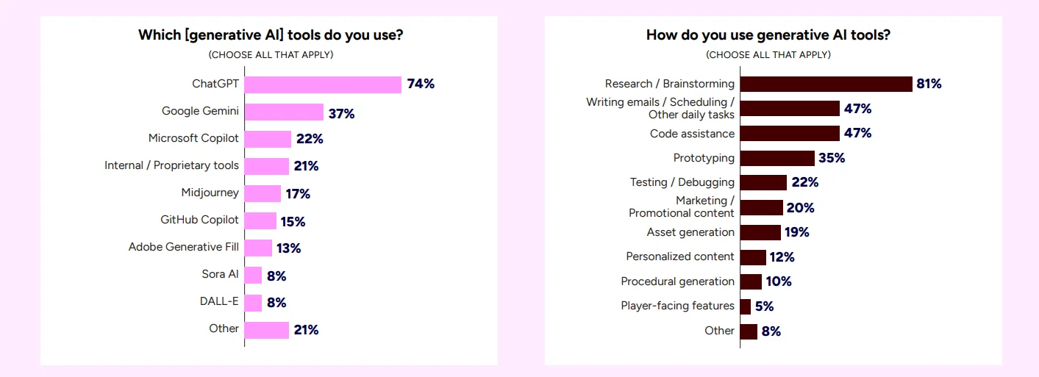Click the Adobe Generative Fill bar

pos(258,248)
